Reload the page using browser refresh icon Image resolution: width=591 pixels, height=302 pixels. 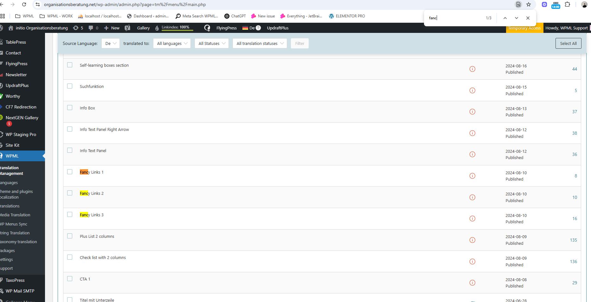point(24,4)
